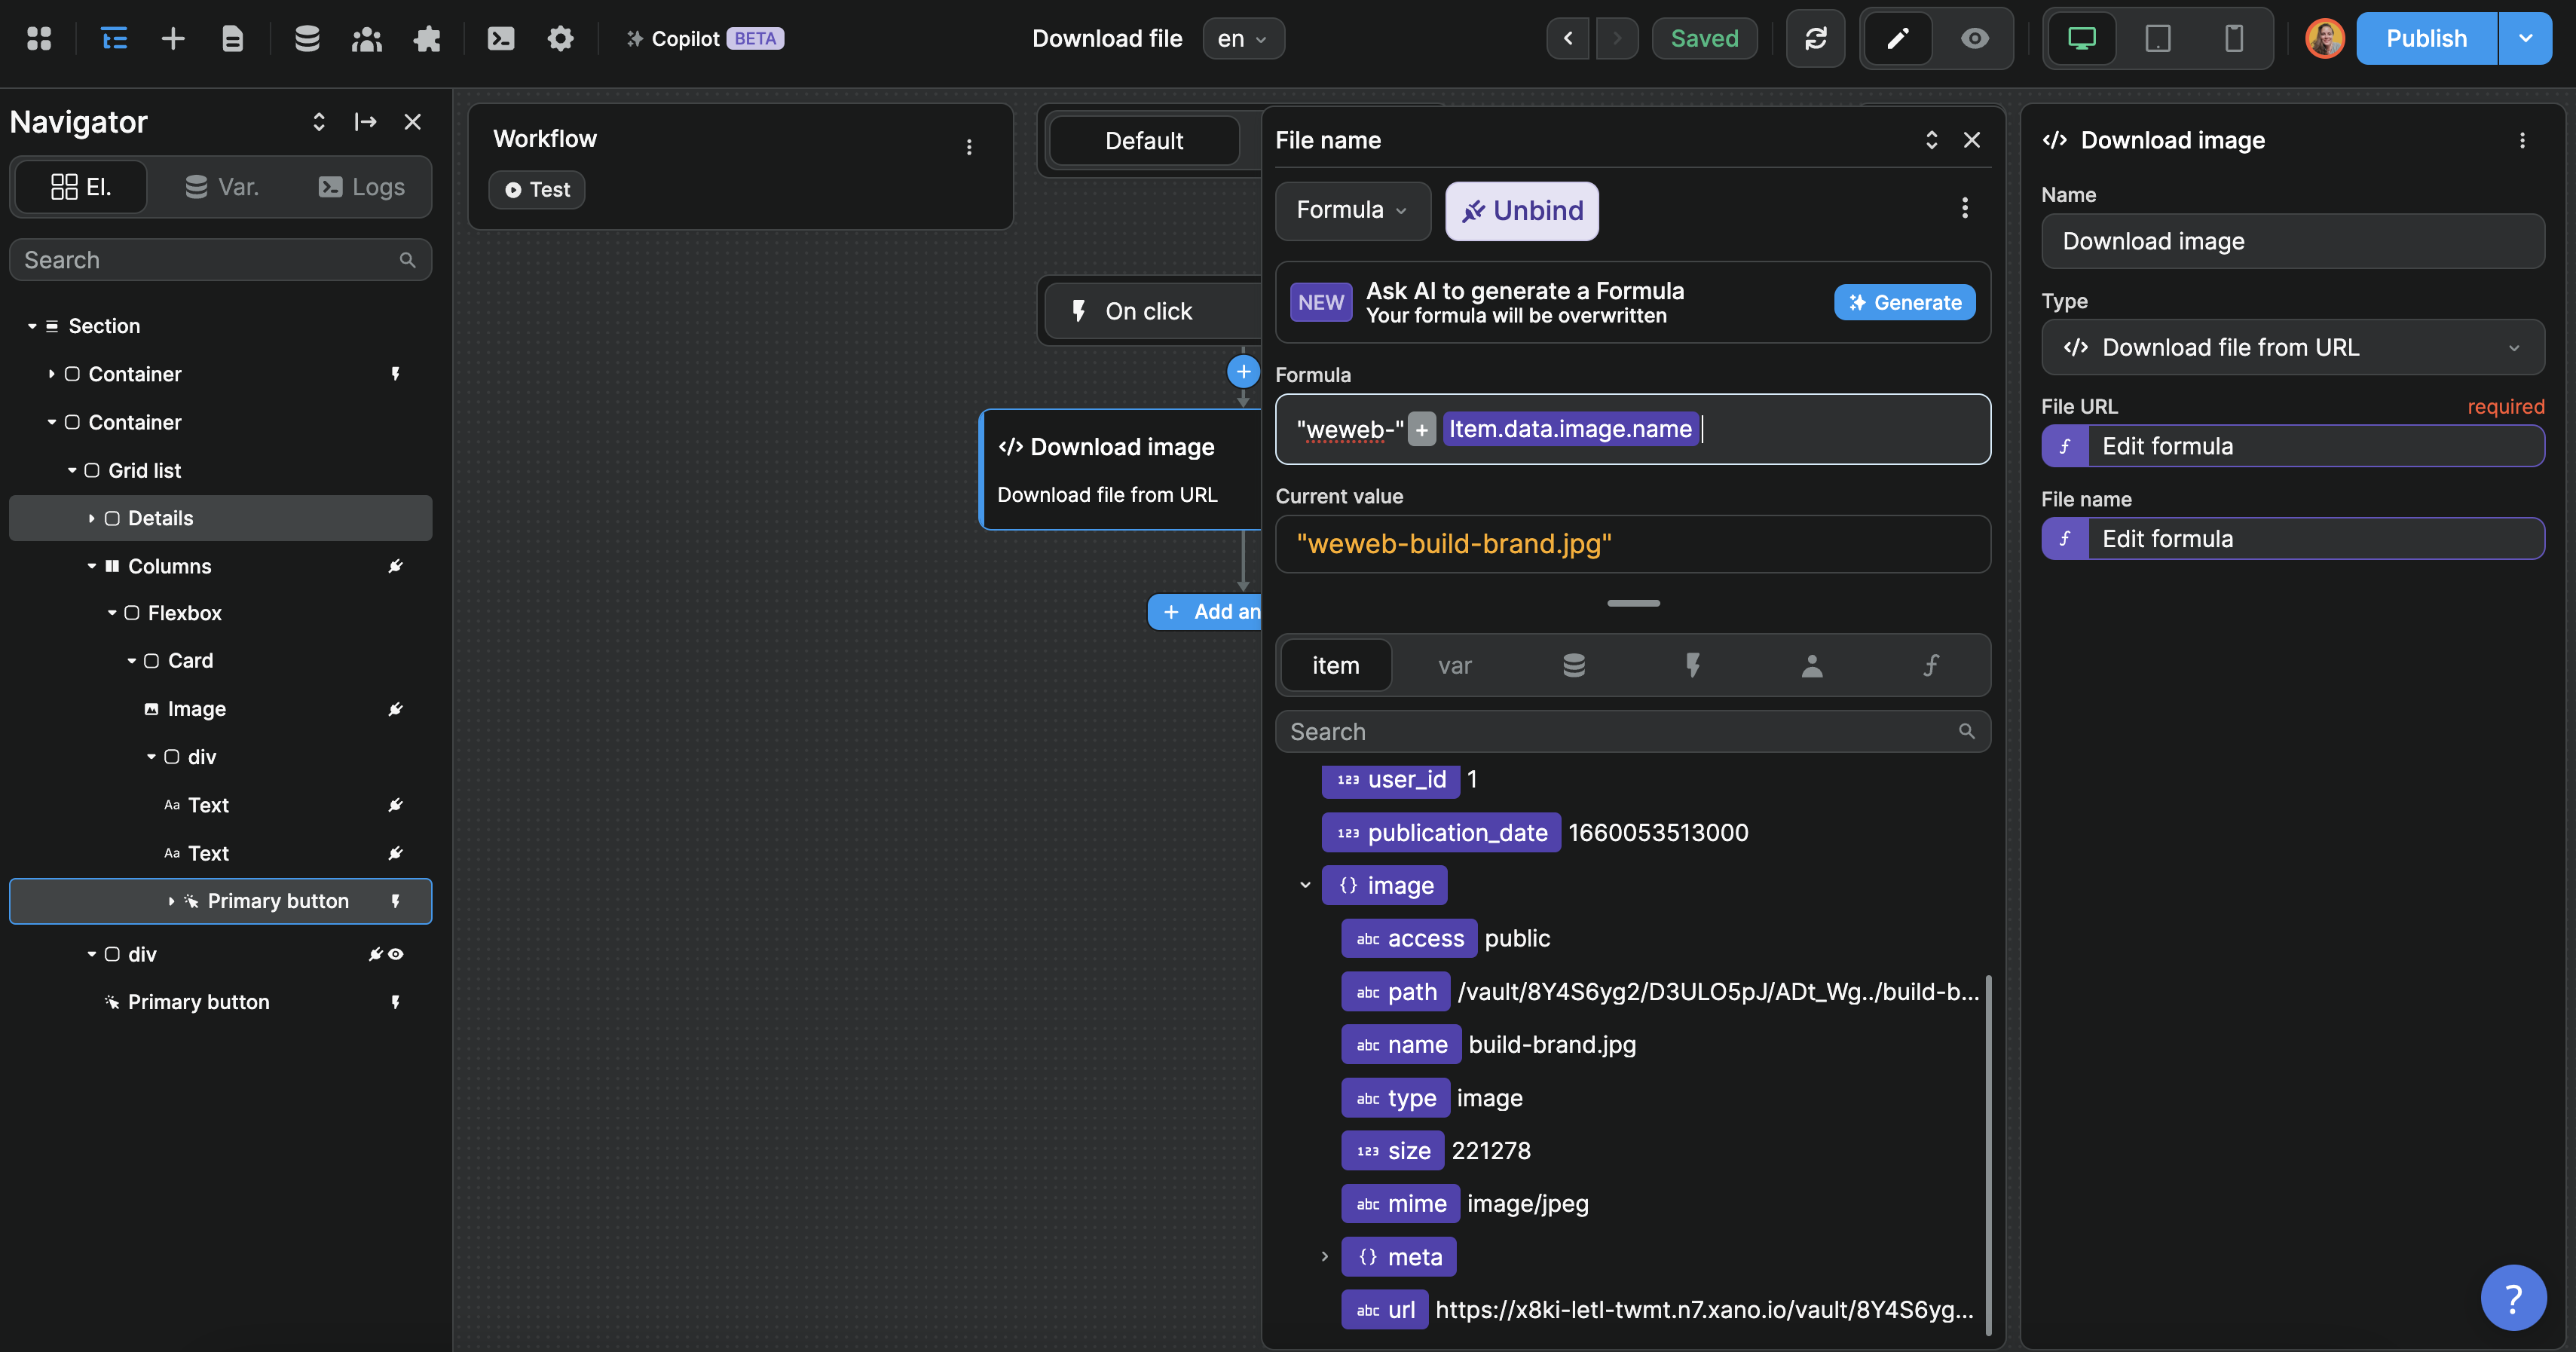Switch to preview mode eye icon
This screenshot has width=2576, height=1352.
pos(1974,39)
